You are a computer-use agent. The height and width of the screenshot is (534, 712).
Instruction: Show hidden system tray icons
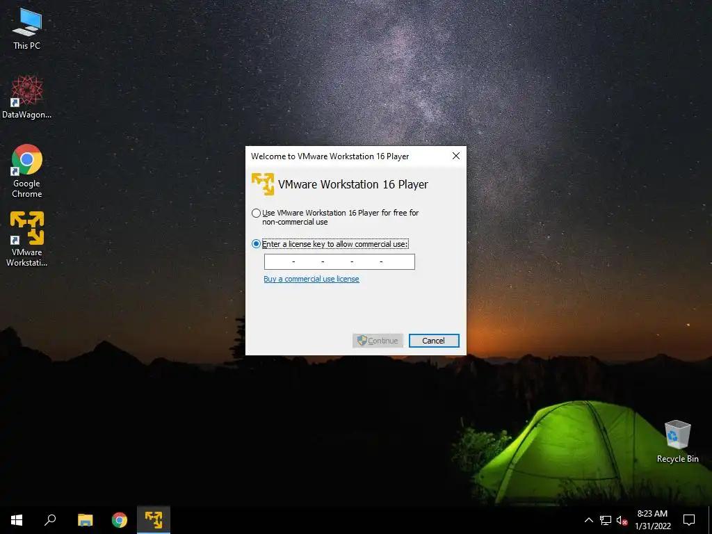point(588,520)
